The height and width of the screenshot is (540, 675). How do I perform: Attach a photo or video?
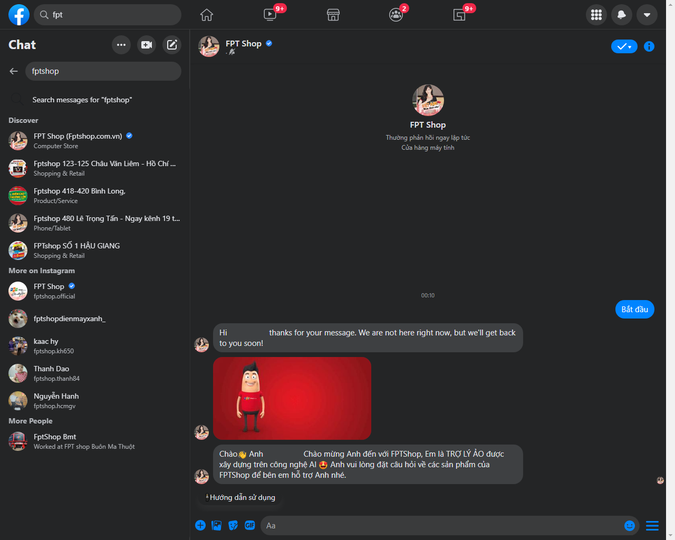tap(217, 525)
